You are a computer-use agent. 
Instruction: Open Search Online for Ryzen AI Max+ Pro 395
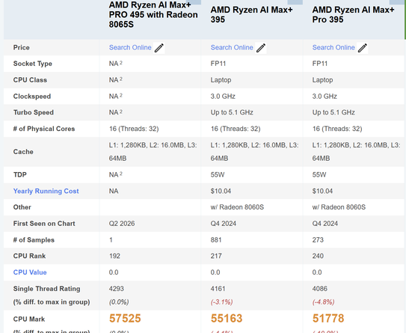click(333, 48)
